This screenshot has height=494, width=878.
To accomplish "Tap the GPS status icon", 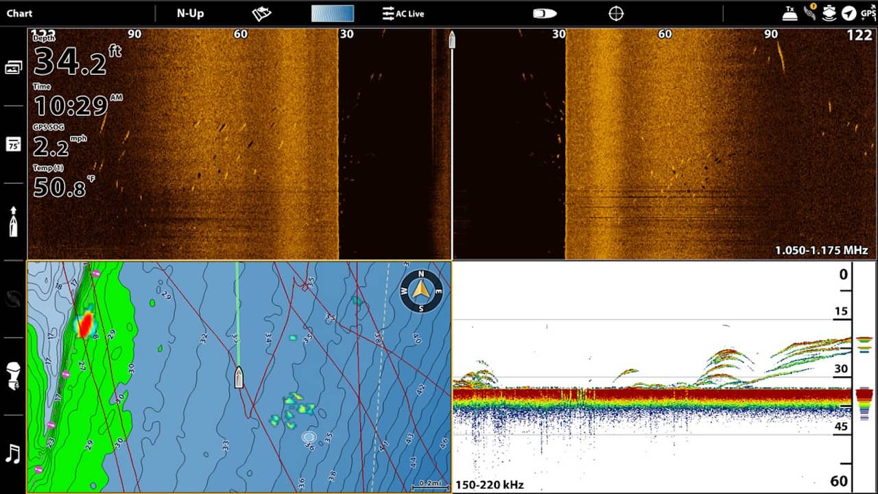I will click(x=868, y=14).
